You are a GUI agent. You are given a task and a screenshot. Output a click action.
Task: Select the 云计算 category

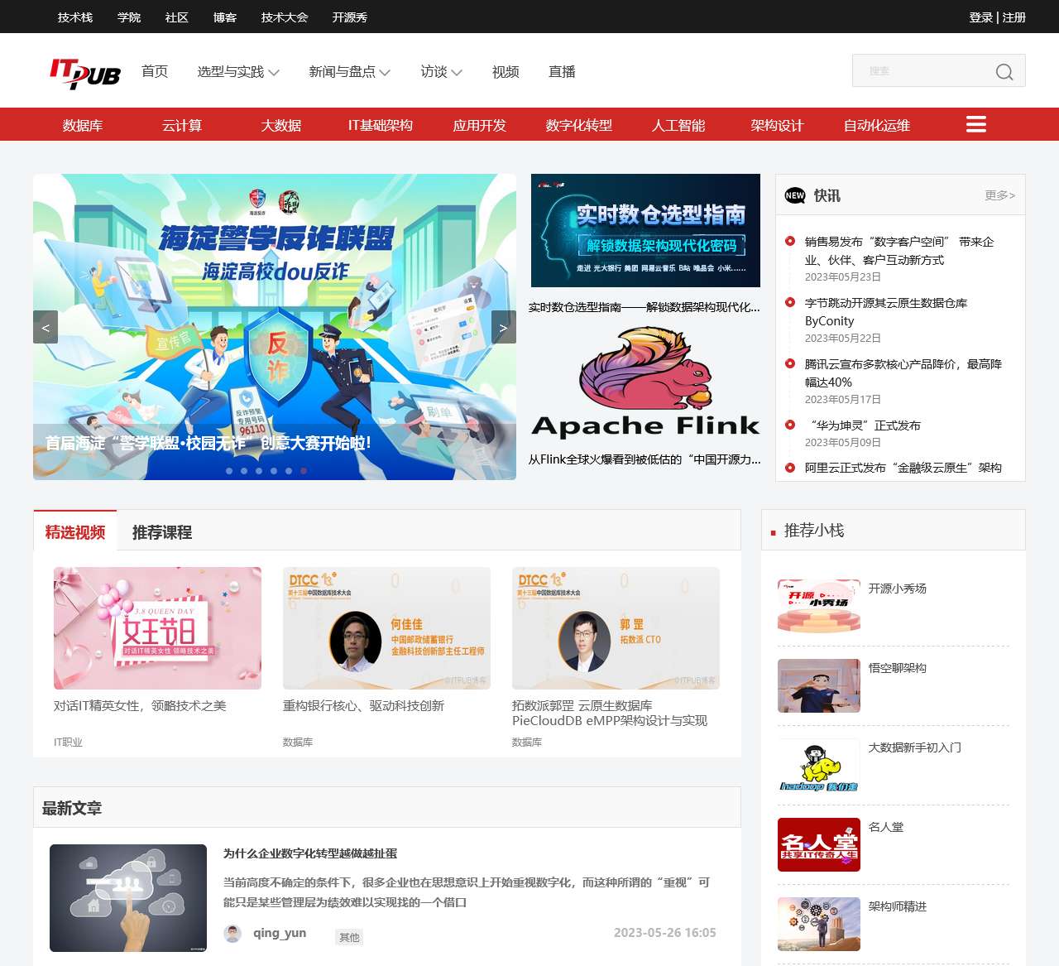point(182,125)
